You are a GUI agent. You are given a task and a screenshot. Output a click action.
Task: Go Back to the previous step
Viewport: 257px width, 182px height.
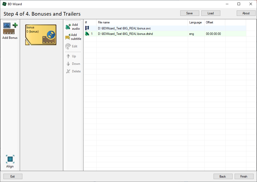tap(223, 177)
